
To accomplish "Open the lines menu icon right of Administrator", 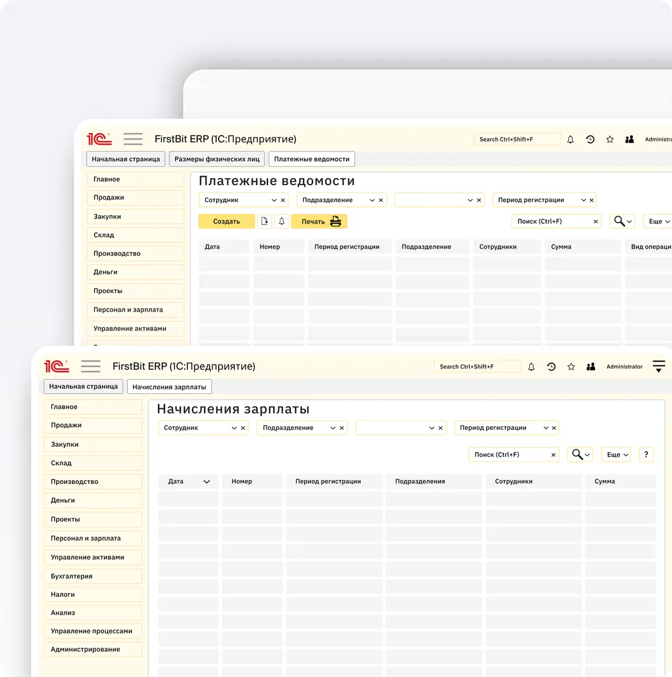I will [x=659, y=367].
